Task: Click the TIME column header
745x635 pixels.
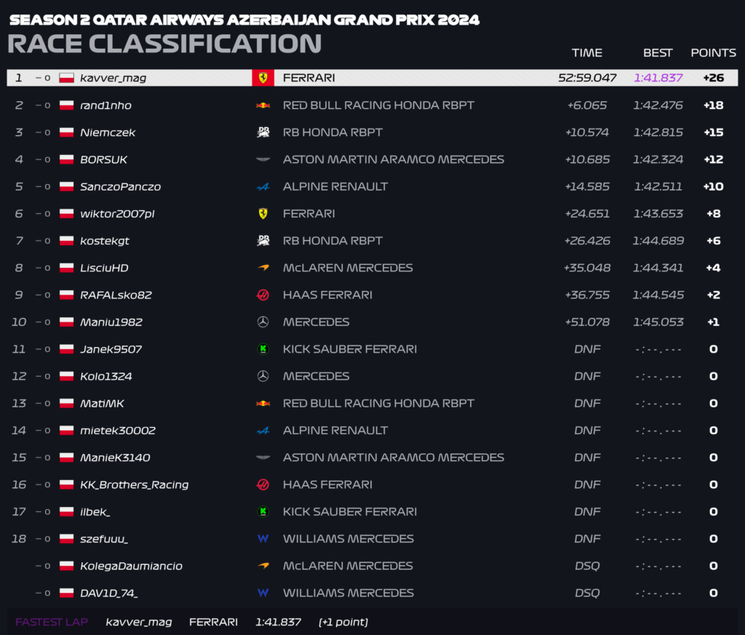Action: (x=587, y=52)
